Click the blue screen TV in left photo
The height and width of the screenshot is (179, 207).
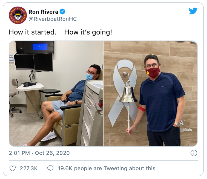pos(34,47)
